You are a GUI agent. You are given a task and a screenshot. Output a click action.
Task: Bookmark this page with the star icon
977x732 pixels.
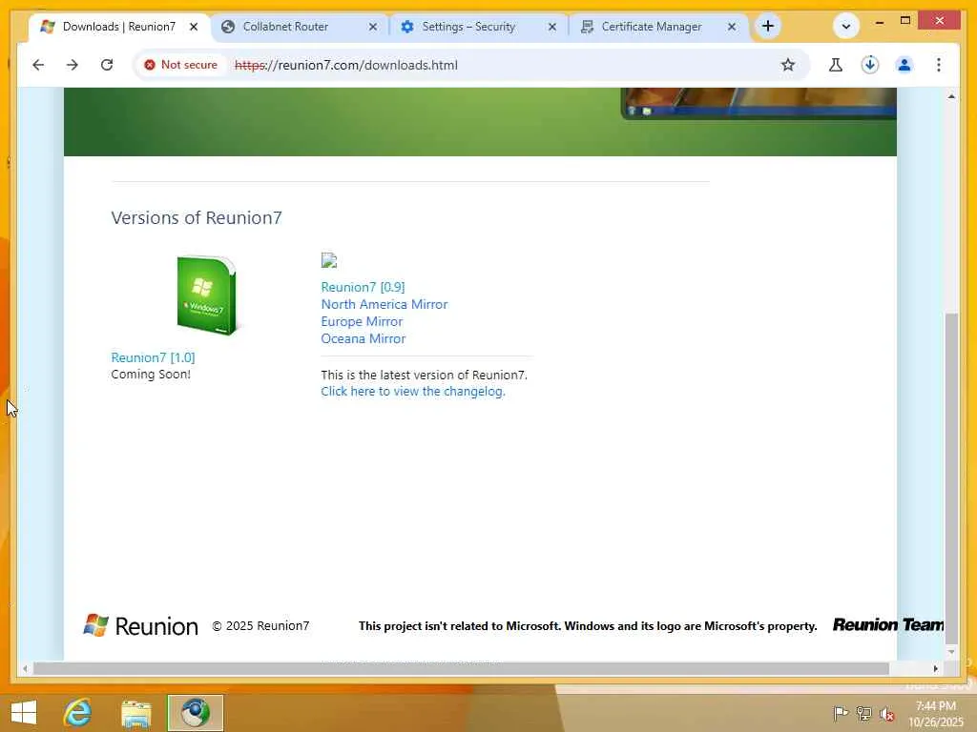point(788,65)
